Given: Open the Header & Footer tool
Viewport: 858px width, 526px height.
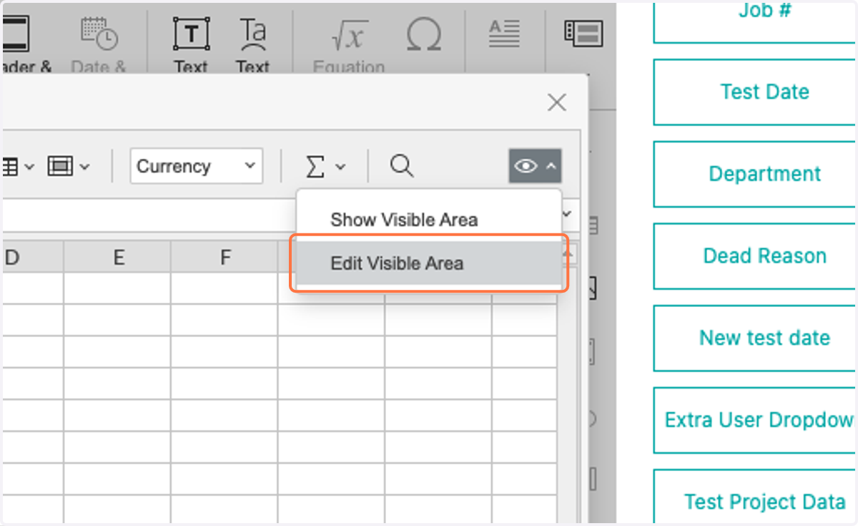Looking at the screenshot, I should click(x=26, y=43).
